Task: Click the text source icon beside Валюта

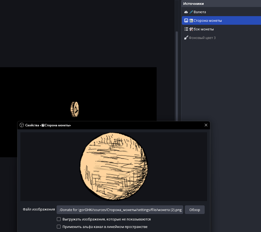Action: 186,12
